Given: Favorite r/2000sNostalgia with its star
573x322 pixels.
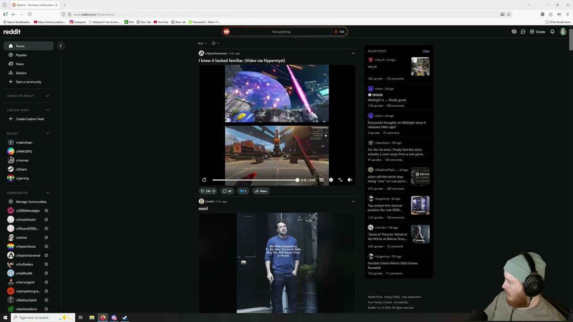Looking at the screenshot, I should [x=46, y=211].
